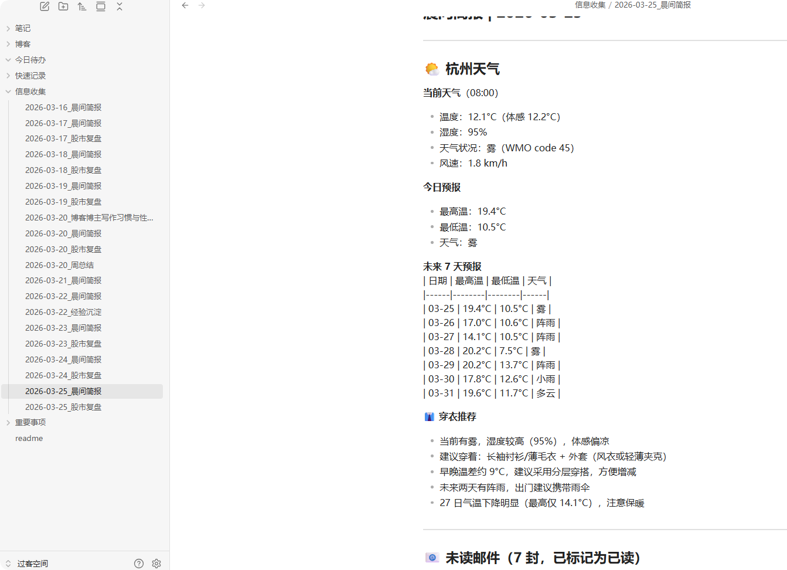Navigate forward with the right arrow
The image size is (787, 570).
click(x=202, y=5)
